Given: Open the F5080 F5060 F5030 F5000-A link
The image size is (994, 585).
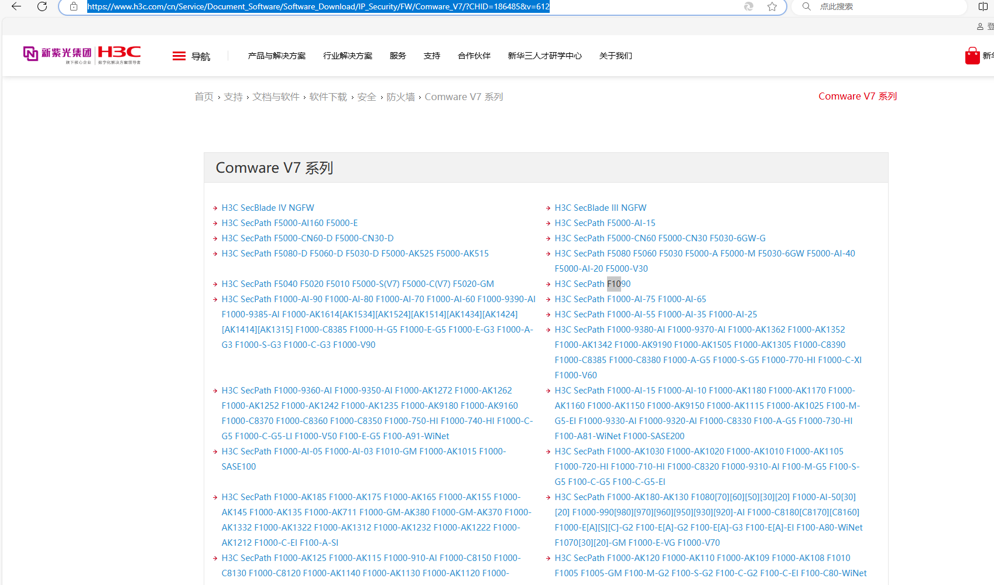Looking at the screenshot, I should [x=705, y=261].
